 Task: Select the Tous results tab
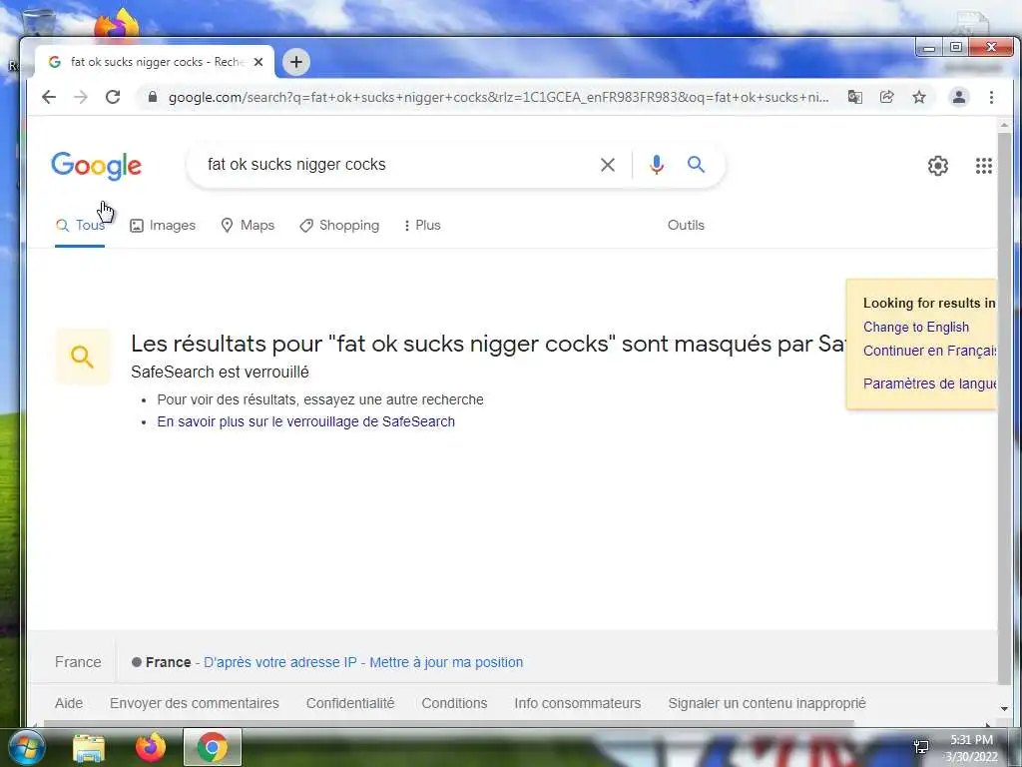coord(80,226)
